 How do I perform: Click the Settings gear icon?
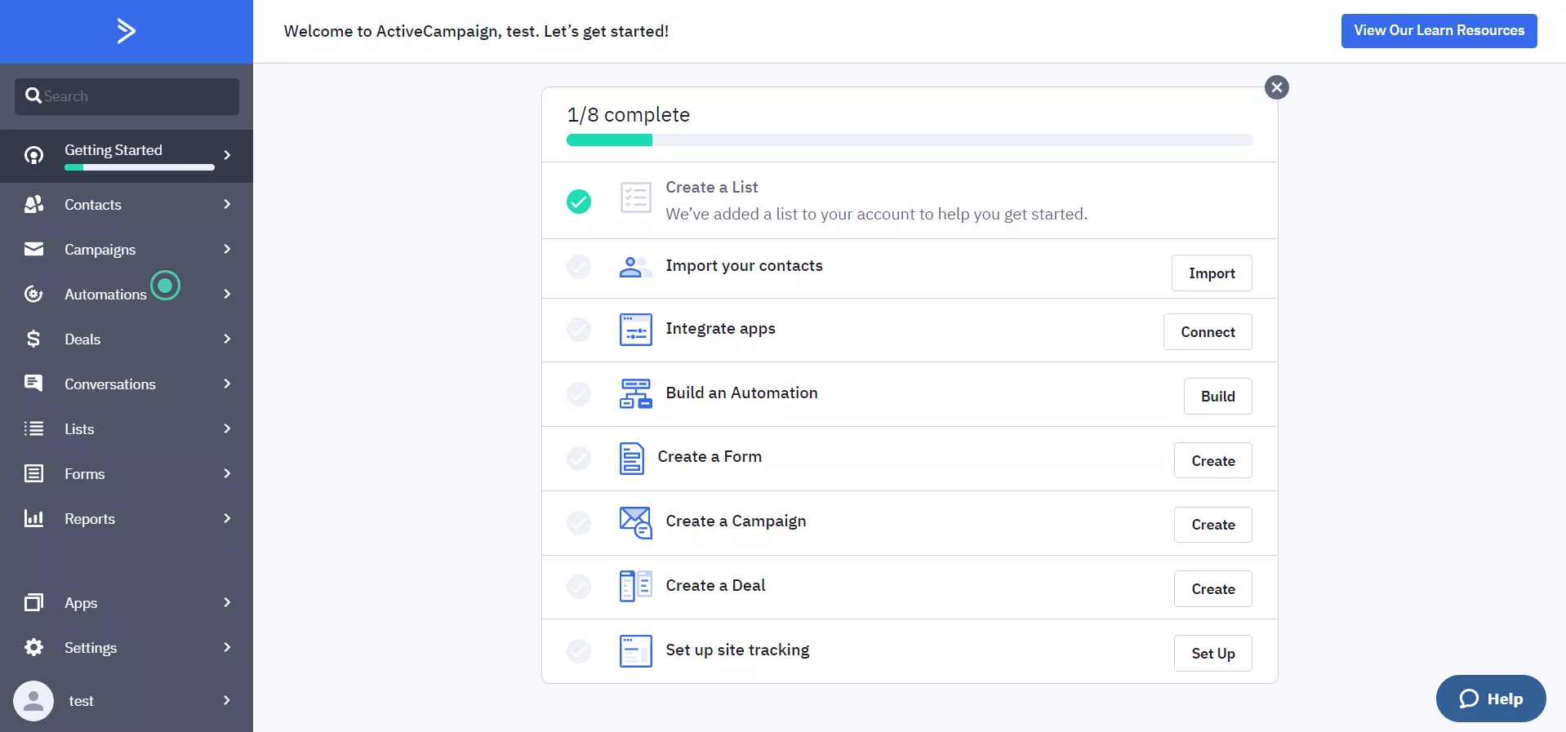(33, 647)
